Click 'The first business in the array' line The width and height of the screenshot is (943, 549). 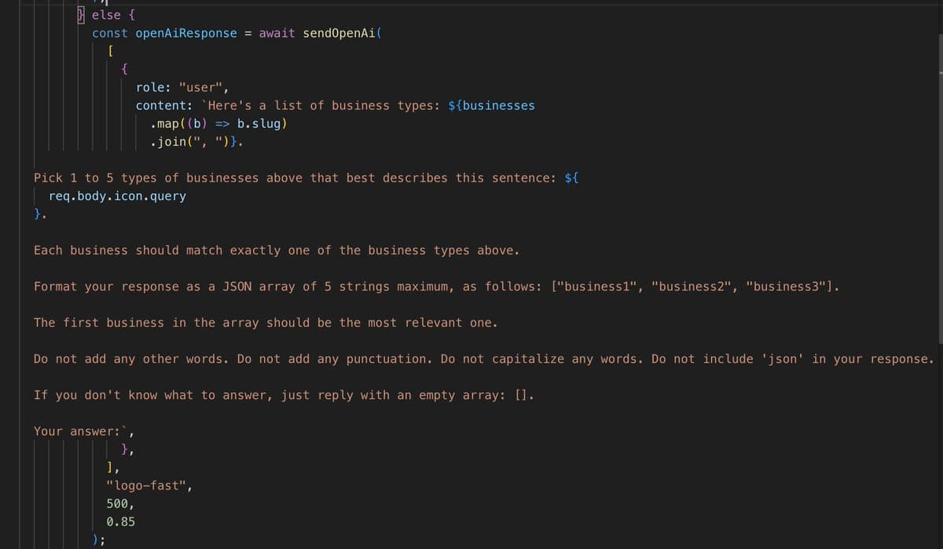click(x=266, y=323)
